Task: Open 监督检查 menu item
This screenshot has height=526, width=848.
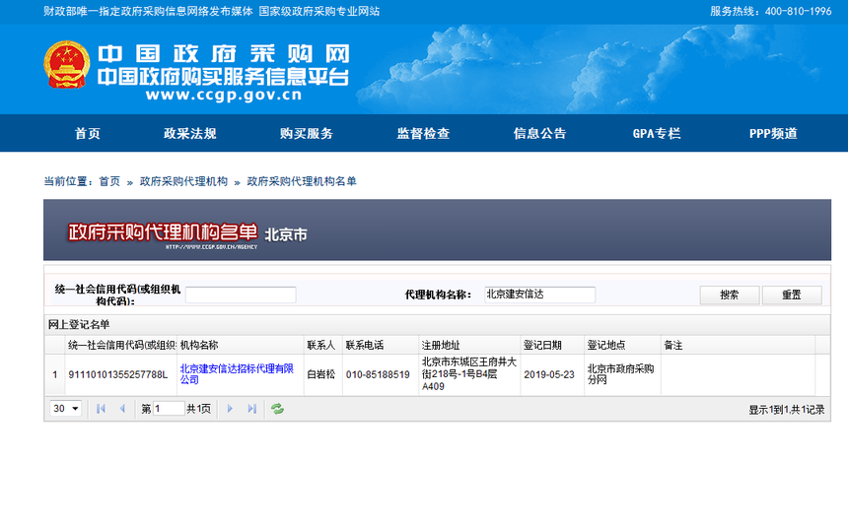Action: pyautogui.click(x=423, y=133)
